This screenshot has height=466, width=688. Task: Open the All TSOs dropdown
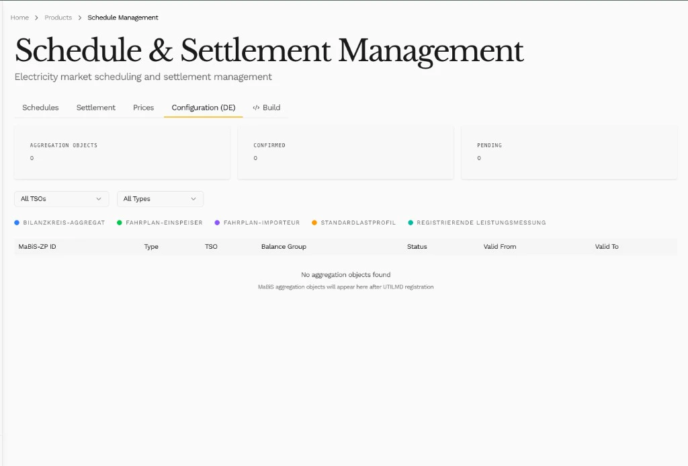coord(61,199)
